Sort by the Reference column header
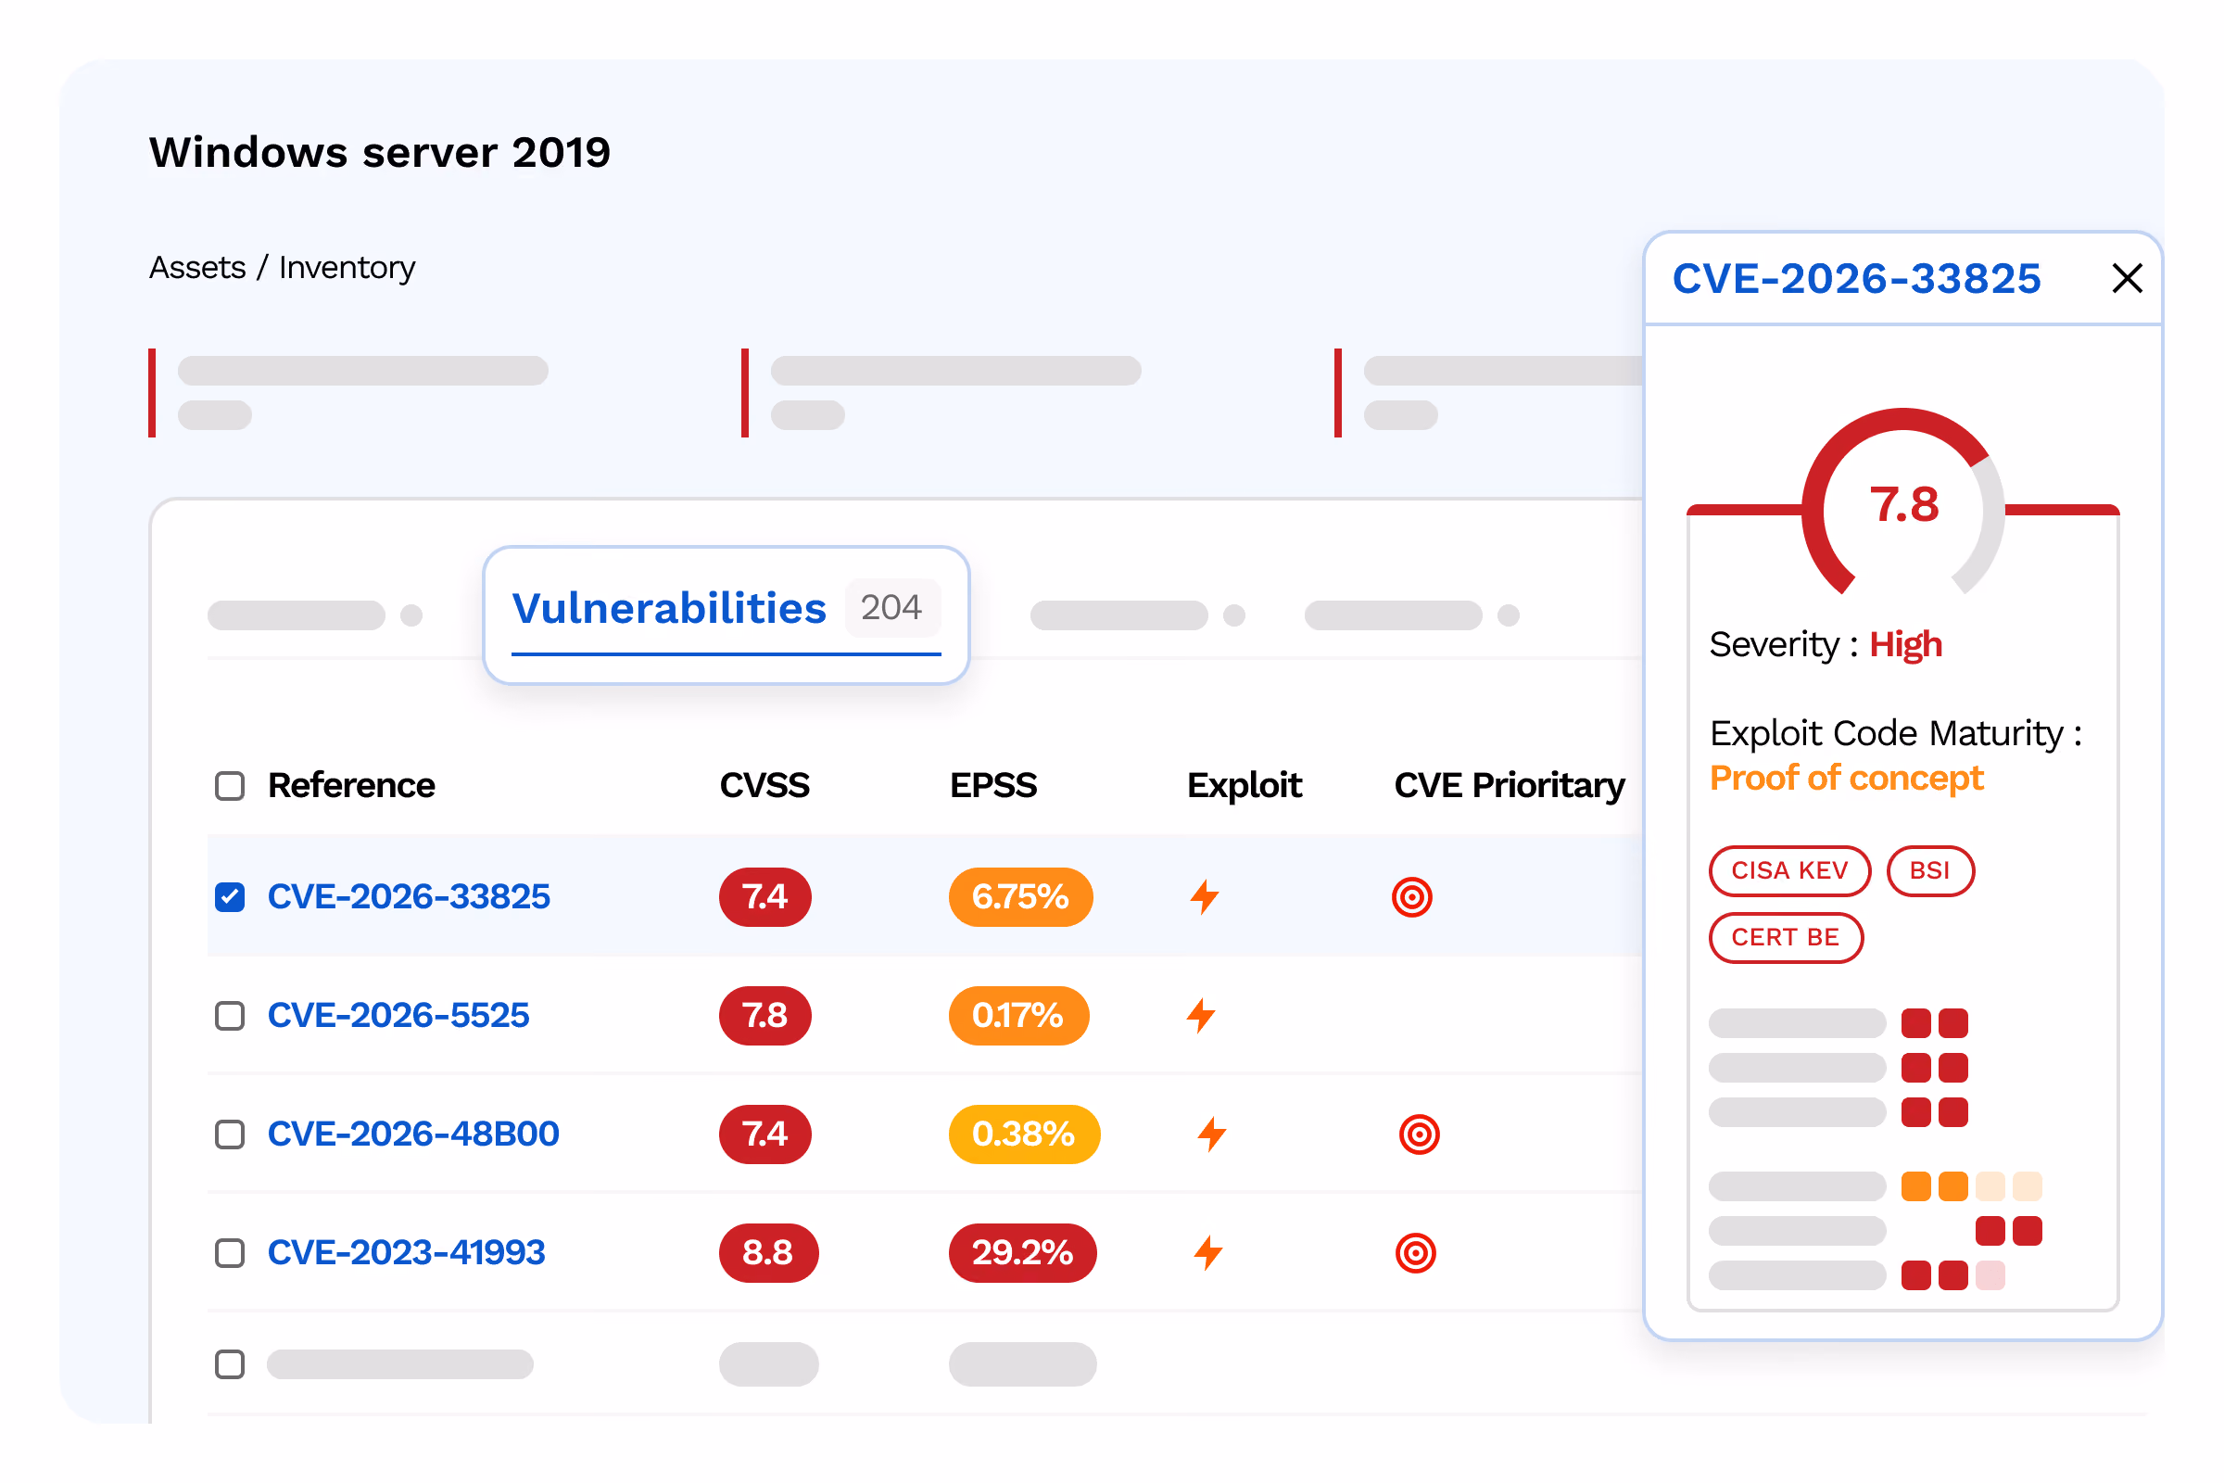 (351, 786)
